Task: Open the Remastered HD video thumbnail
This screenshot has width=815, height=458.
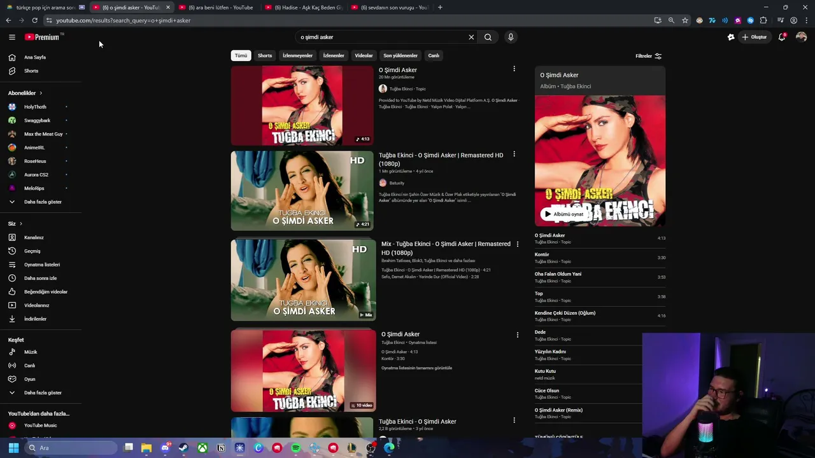Action: [x=302, y=191]
